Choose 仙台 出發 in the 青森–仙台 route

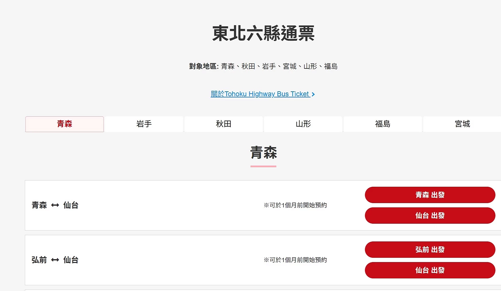[x=430, y=216]
